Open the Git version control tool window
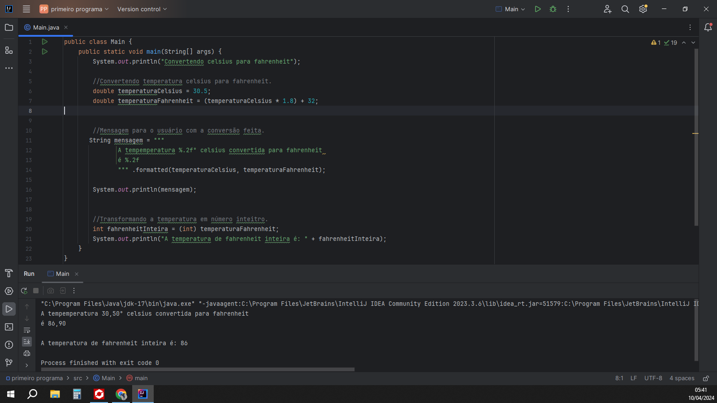 (9, 362)
